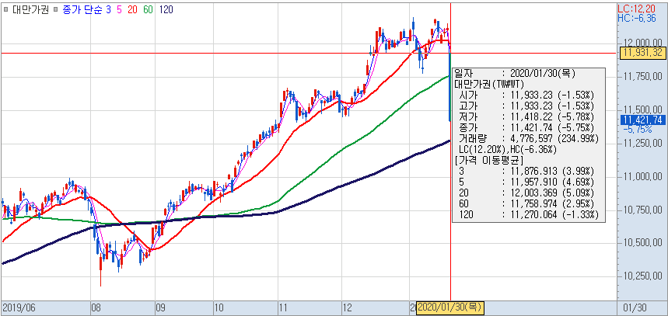Click the 일자 2020/01/30(목) tooltip row

pos(515,74)
